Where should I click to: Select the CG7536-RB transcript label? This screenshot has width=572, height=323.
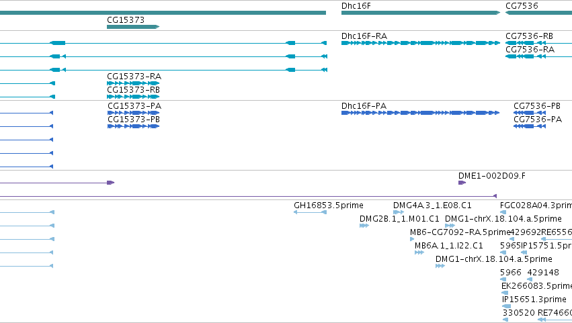(529, 36)
